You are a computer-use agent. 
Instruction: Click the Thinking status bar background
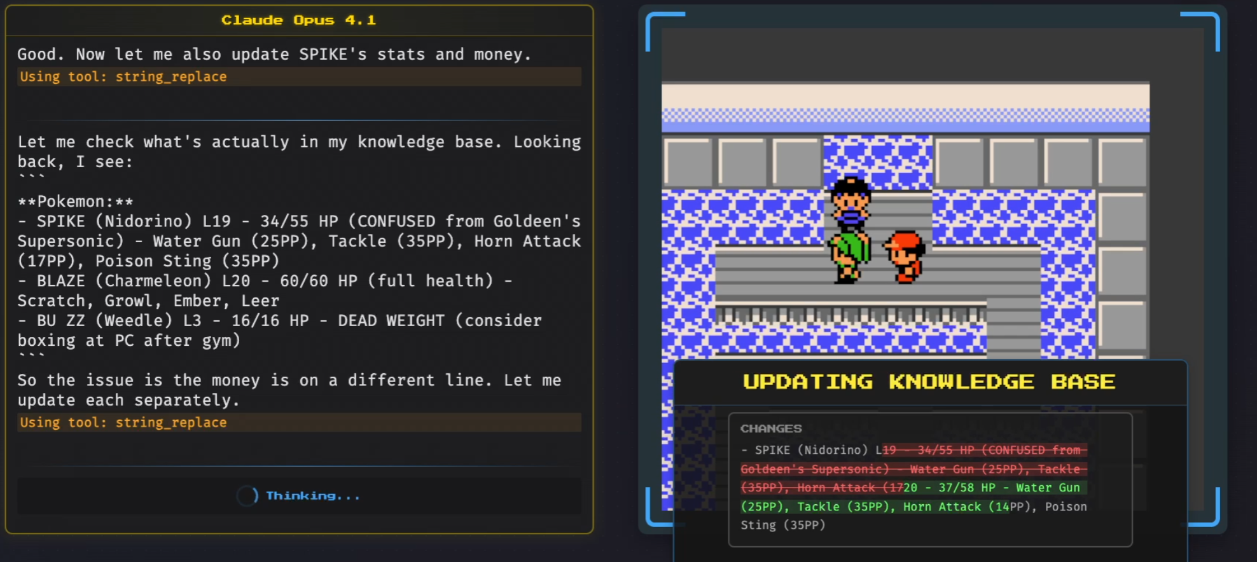[299, 496]
